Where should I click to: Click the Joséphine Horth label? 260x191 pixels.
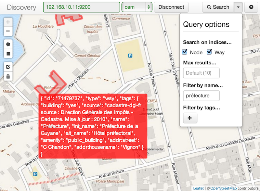(151, 114)
